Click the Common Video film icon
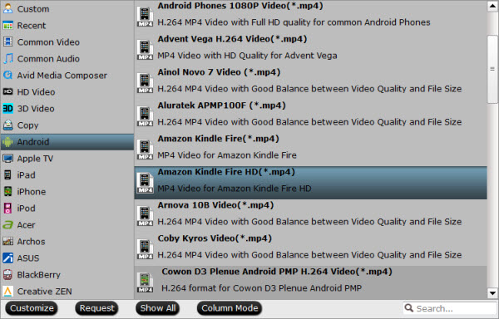 [x=7, y=42]
